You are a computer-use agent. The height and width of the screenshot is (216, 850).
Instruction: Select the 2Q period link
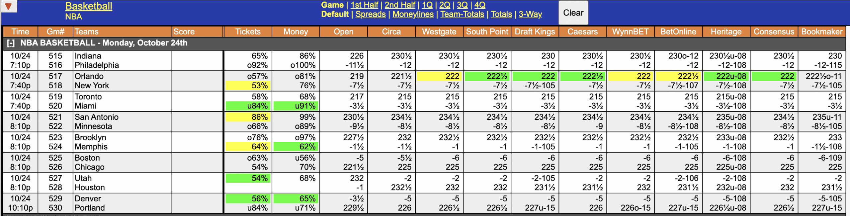pos(445,5)
